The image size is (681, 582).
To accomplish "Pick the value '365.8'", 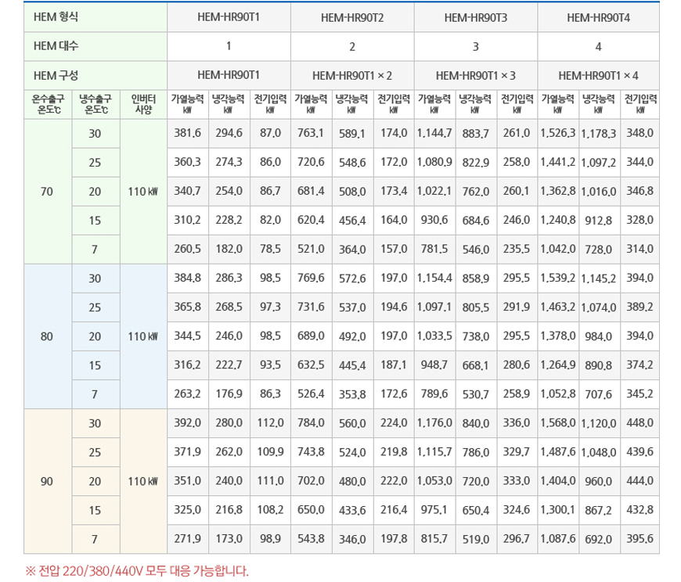I will [x=188, y=307].
